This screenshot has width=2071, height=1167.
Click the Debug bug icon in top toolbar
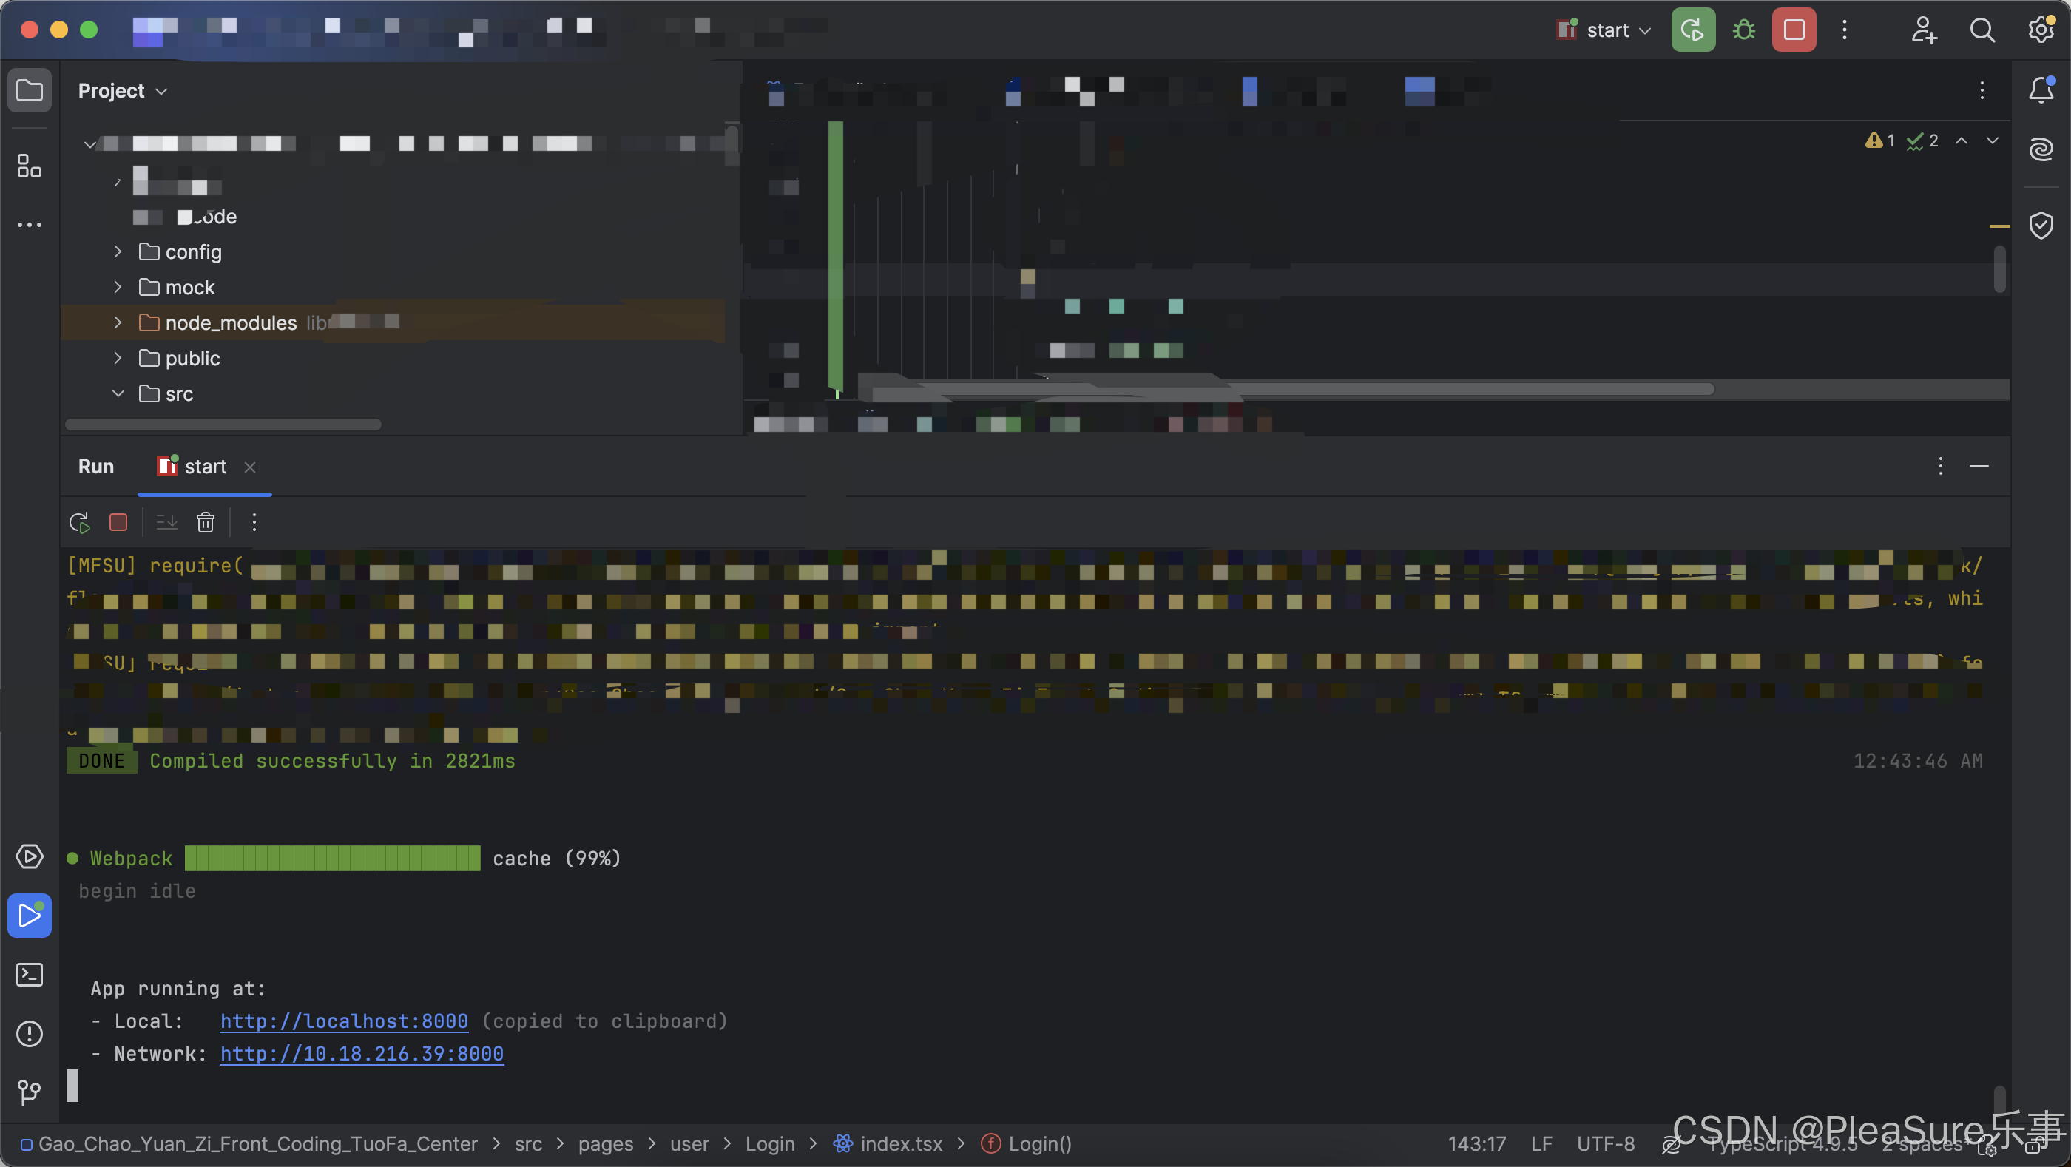click(x=1744, y=30)
